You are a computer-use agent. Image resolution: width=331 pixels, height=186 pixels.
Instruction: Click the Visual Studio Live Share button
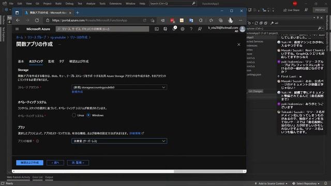[x=291, y=10]
